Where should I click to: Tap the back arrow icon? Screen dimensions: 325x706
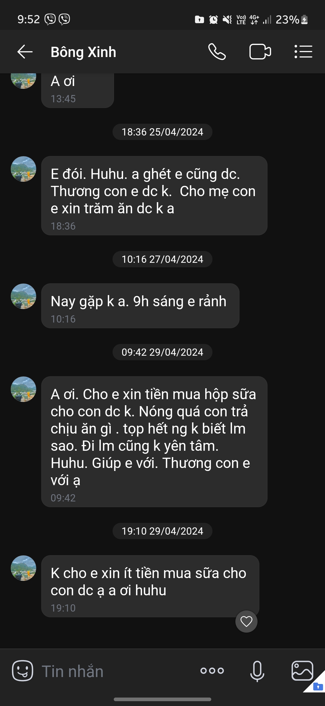(x=25, y=52)
